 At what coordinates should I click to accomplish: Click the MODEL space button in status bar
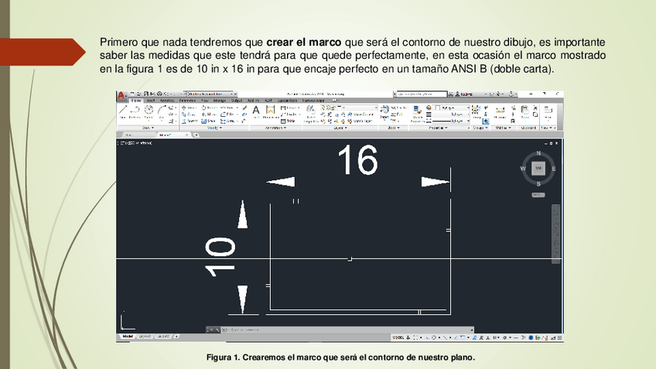click(398, 337)
